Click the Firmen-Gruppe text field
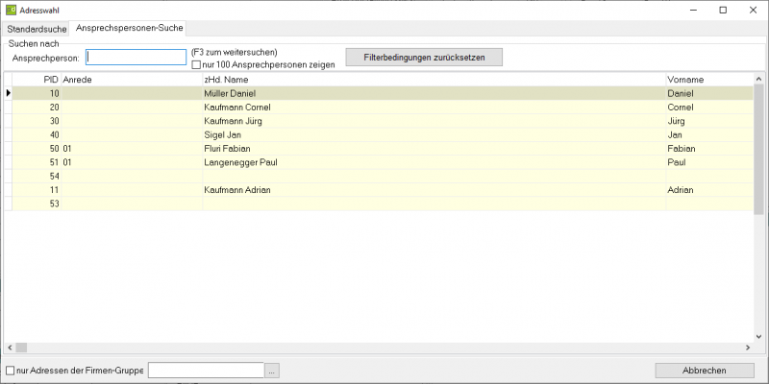 coord(206,371)
